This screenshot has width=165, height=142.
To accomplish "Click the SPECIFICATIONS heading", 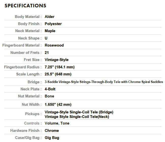I will click(x=25, y=6).
